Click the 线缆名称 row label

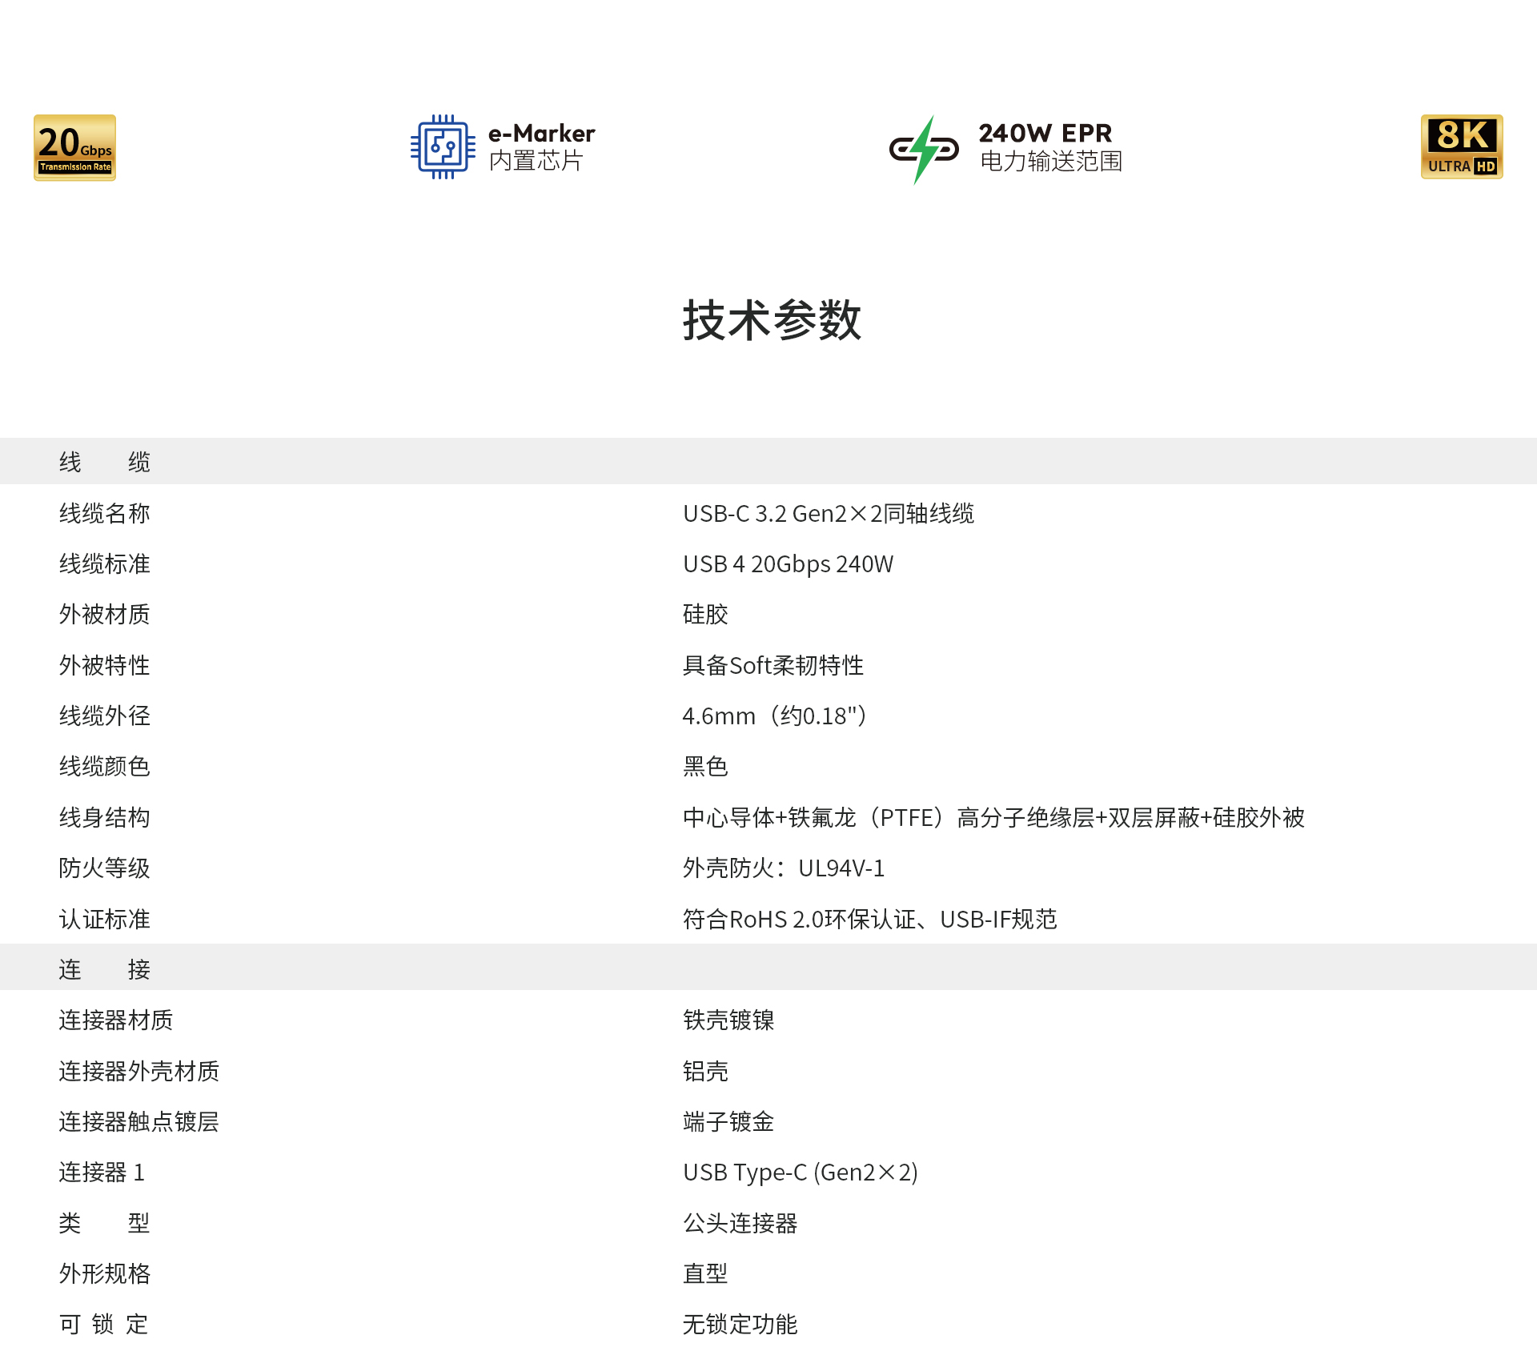click(104, 514)
